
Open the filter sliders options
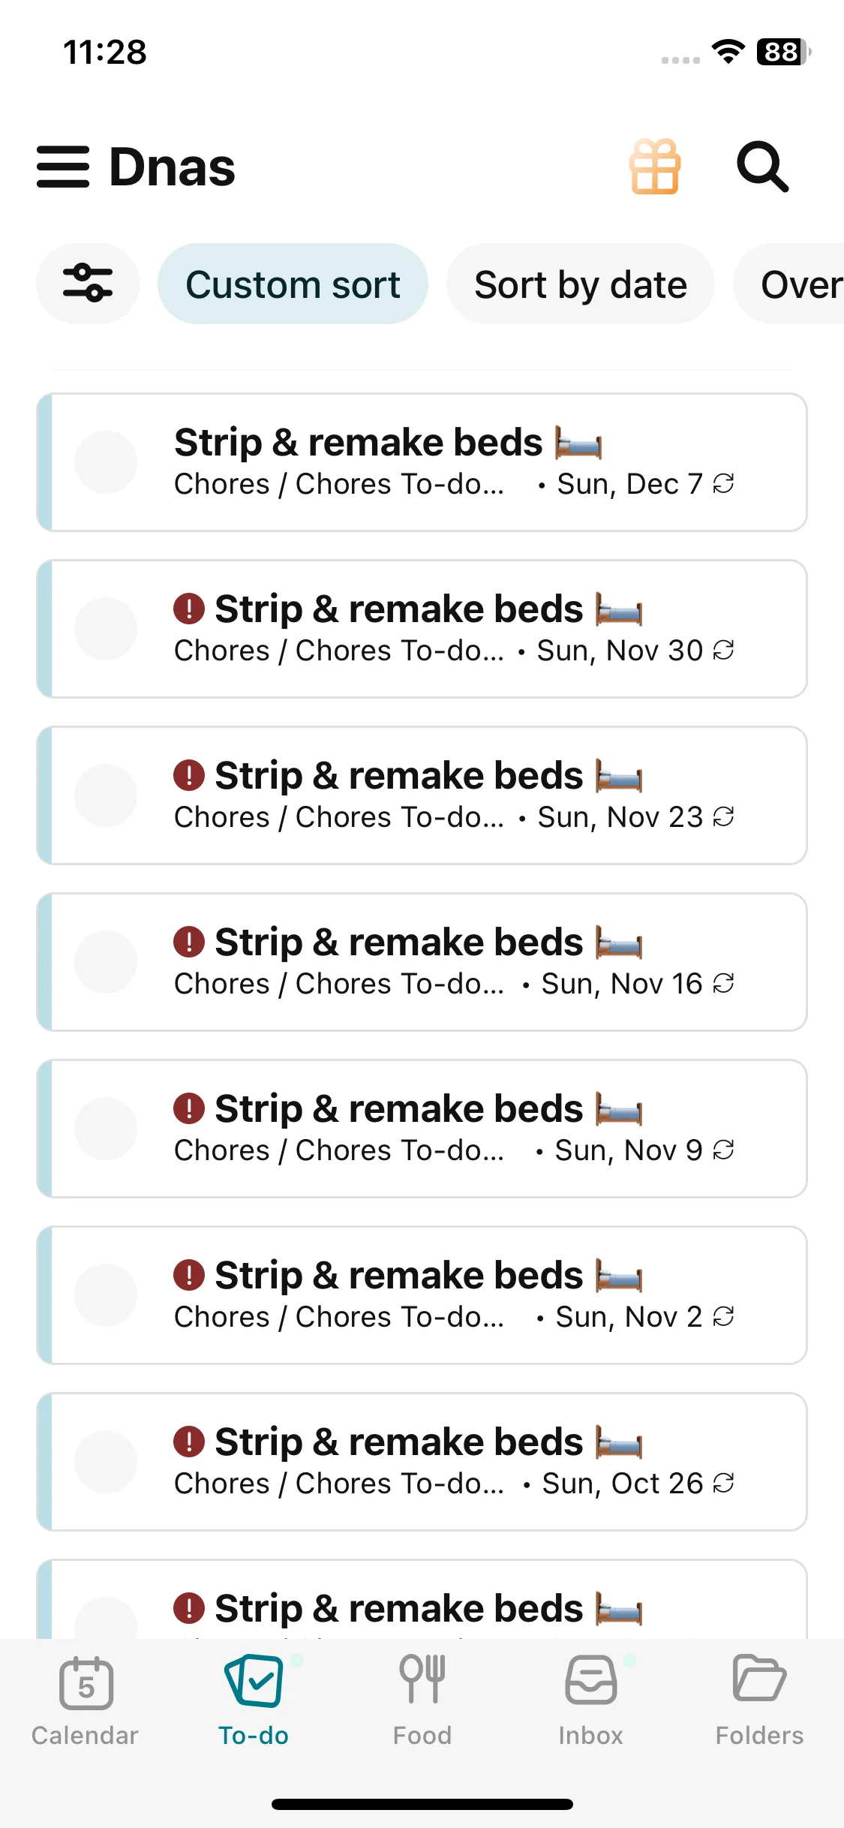[x=88, y=284]
